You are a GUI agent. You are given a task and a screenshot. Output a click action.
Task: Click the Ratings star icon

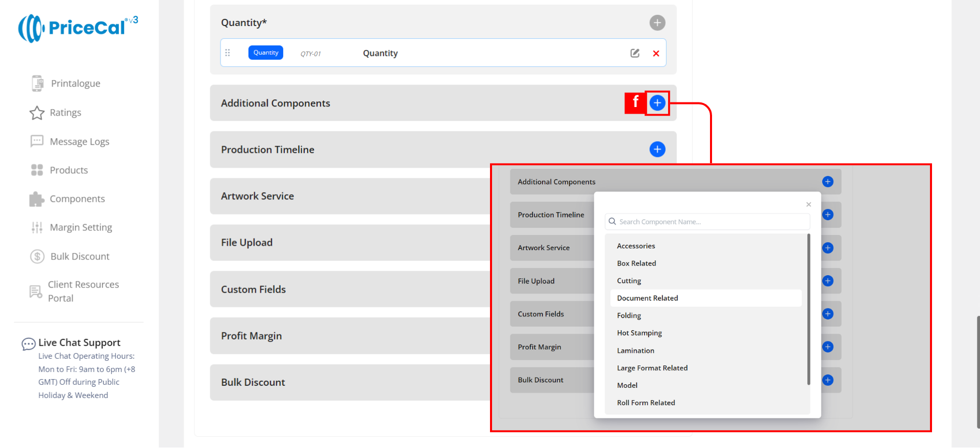(x=37, y=113)
